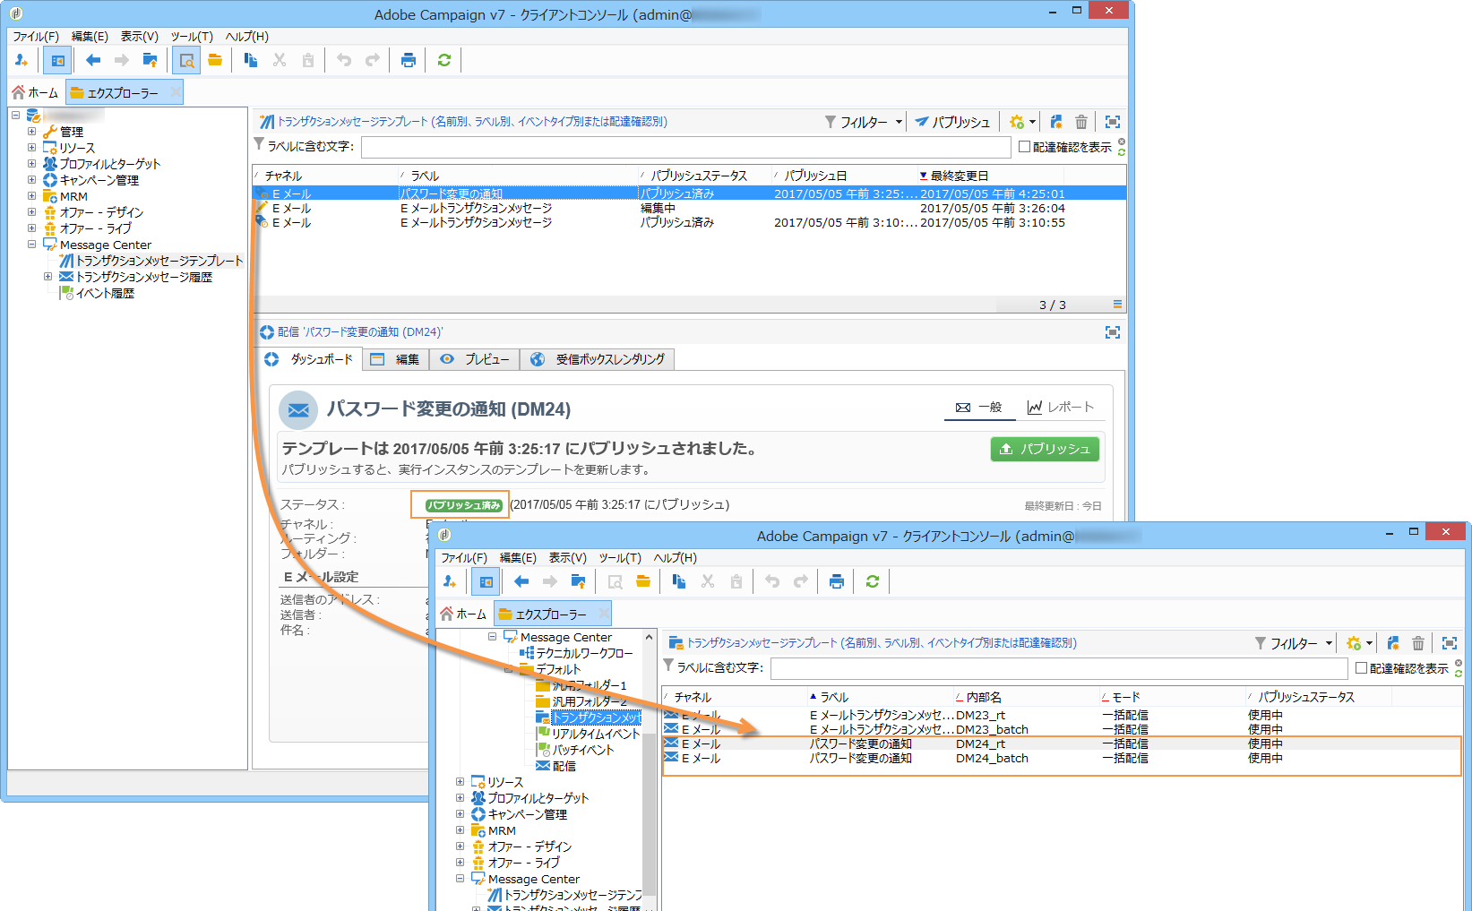Click the connect user icon in rear window toolbar
The image size is (1472, 911).
pyautogui.click(x=22, y=60)
